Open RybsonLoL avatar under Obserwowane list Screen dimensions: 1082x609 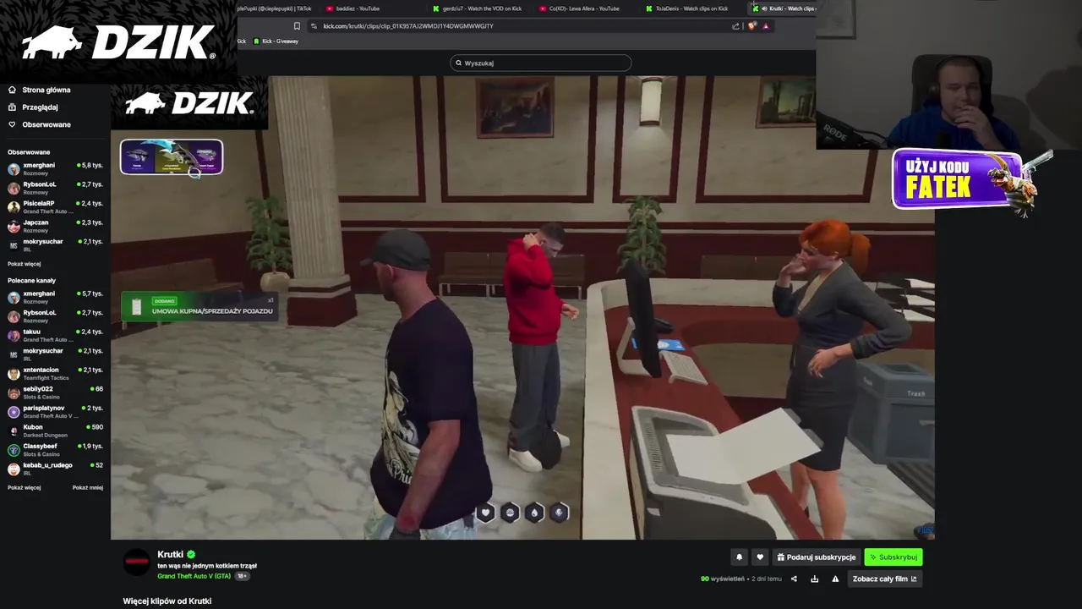pos(14,188)
